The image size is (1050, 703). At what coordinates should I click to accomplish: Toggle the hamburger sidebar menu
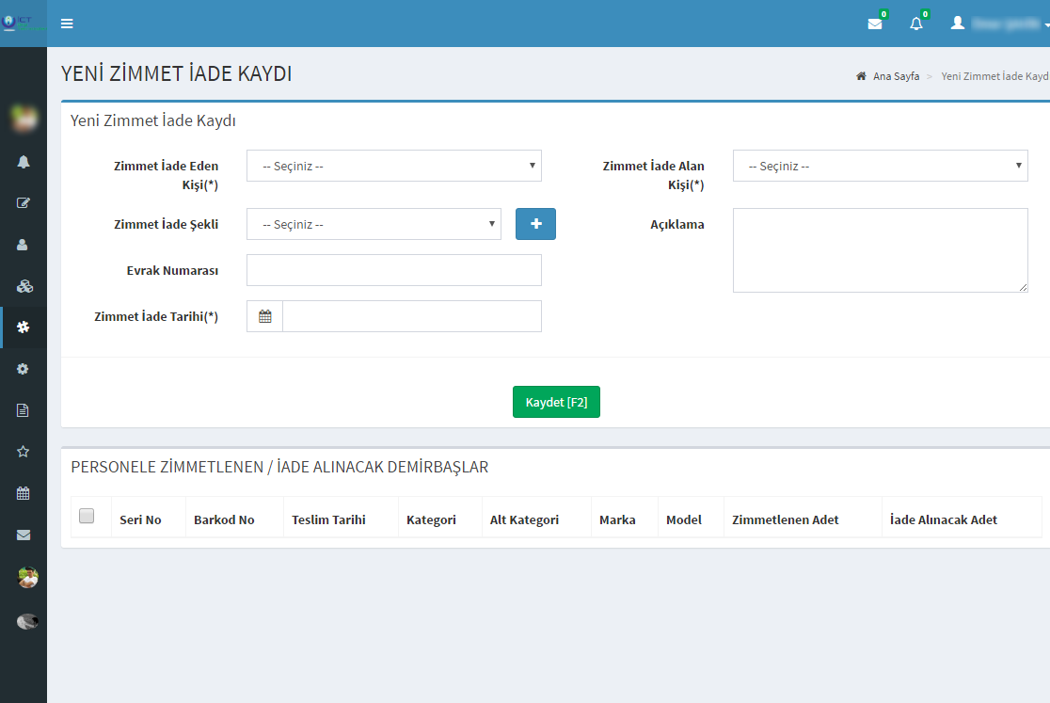click(x=67, y=24)
